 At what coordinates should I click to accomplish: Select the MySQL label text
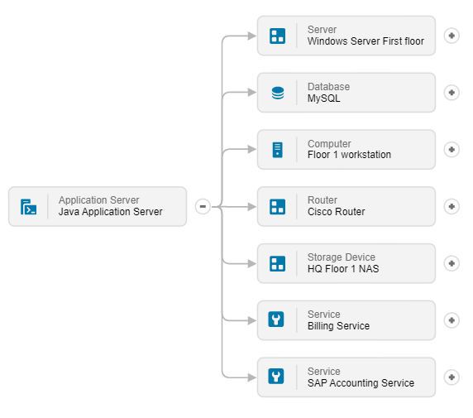pyautogui.click(x=323, y=98)
